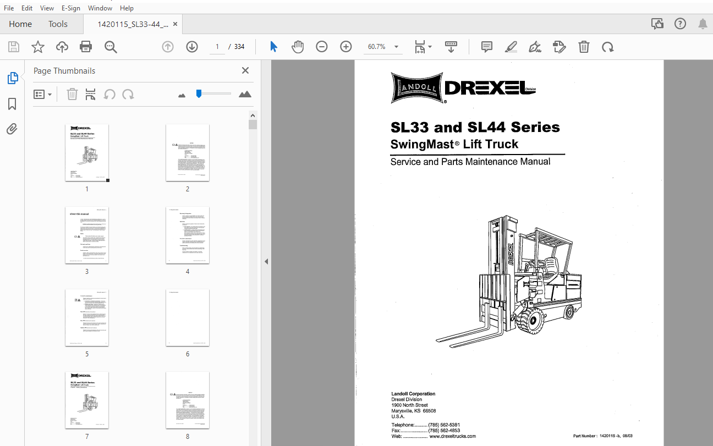Image resolution: width=713 pixels, height=446 pixels.
Task: Print the document using the printer icon
Action: [86, 47]
